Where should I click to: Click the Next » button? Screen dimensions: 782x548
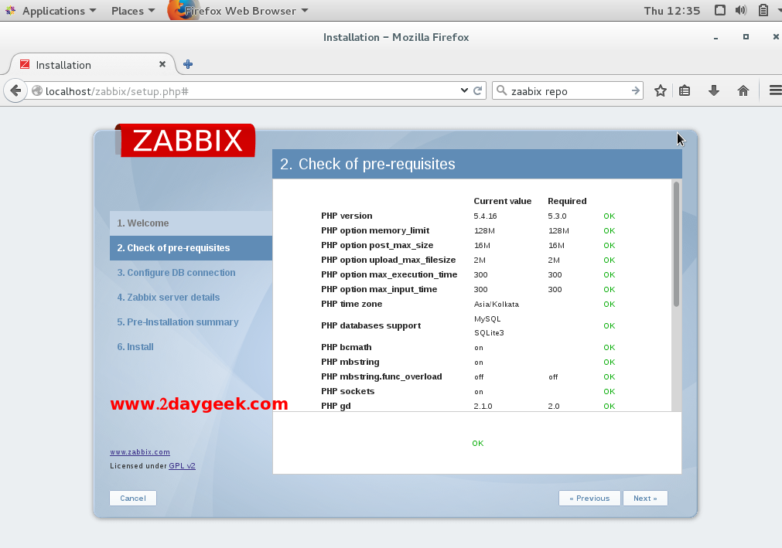[645, 499]
